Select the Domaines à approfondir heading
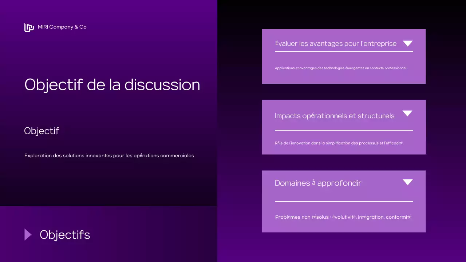The image size is (466, 262). pos(318,183)
